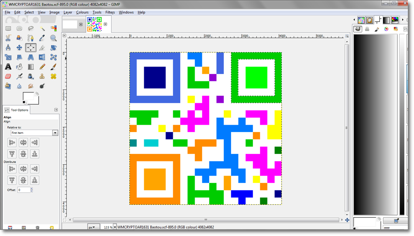Choose the color wheel selector in right dock
Image resolution: width=414 pixels, height=236 pixels.
[386, 29]
